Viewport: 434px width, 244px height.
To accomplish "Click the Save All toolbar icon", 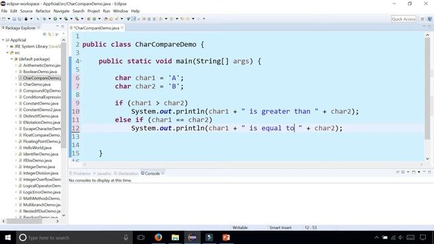I will (20, 19).
